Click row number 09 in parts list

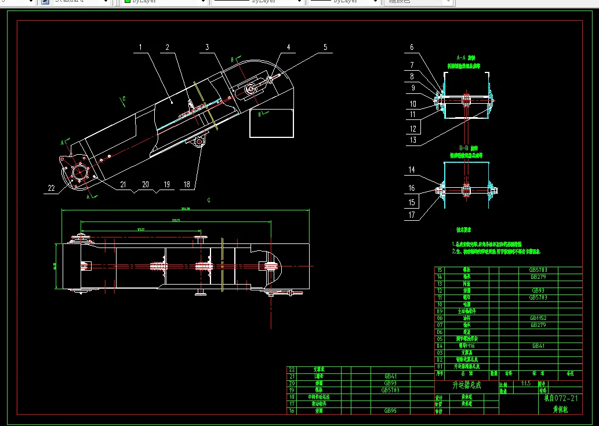440,311
